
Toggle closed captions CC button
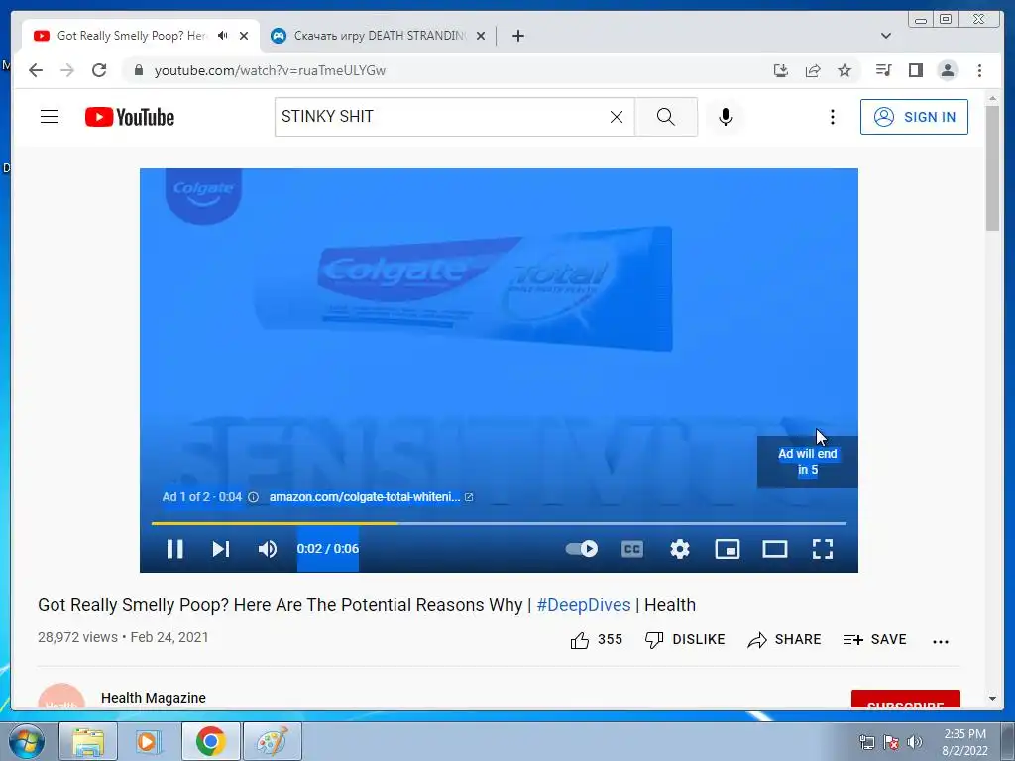coord(631,549)
